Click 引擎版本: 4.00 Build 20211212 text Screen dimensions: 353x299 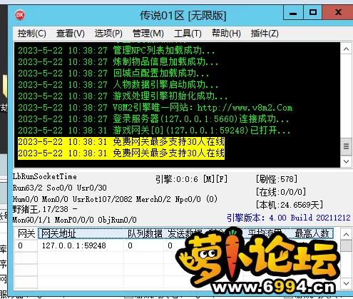click(289, 218)
